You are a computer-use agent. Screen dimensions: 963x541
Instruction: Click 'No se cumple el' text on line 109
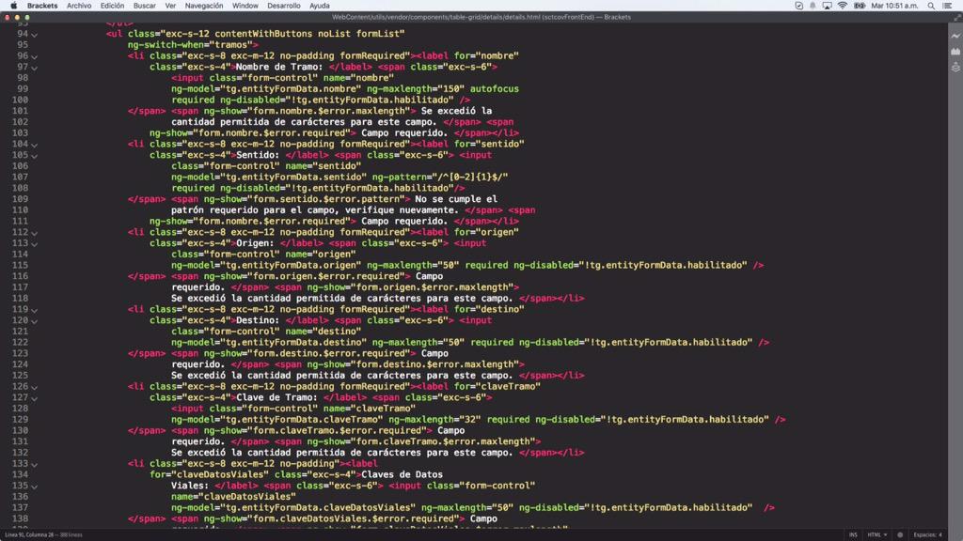456,199
